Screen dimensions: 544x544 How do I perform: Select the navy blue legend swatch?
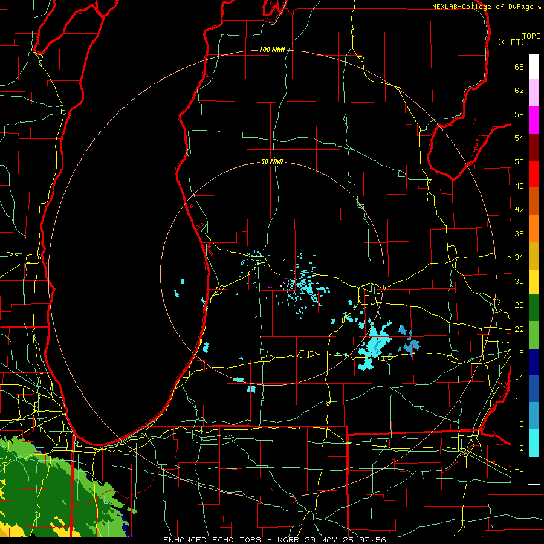[534, 362]
